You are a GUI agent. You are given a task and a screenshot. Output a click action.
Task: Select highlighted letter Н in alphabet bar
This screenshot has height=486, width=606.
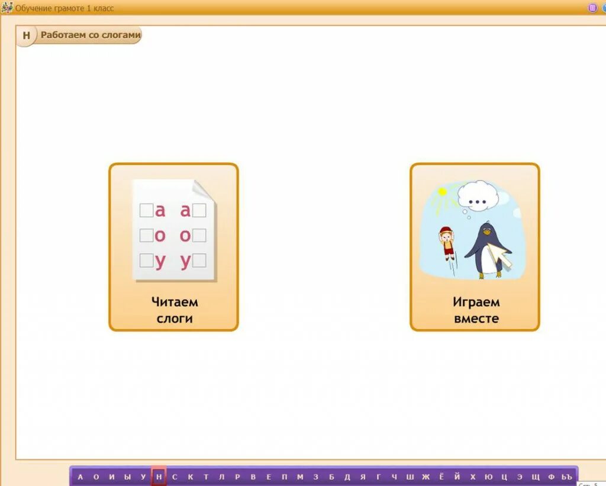pyautogui.click(x=159, y=477)
